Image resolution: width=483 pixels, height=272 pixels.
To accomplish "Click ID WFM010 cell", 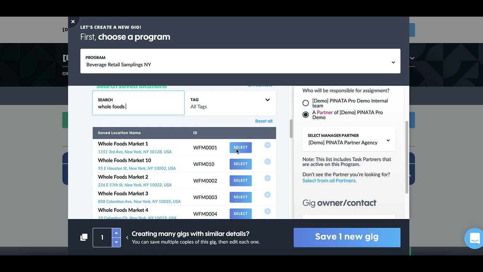I will 204,164.
